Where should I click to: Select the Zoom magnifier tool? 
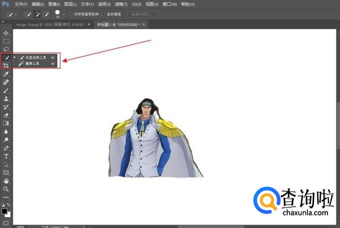click(6, 189)
